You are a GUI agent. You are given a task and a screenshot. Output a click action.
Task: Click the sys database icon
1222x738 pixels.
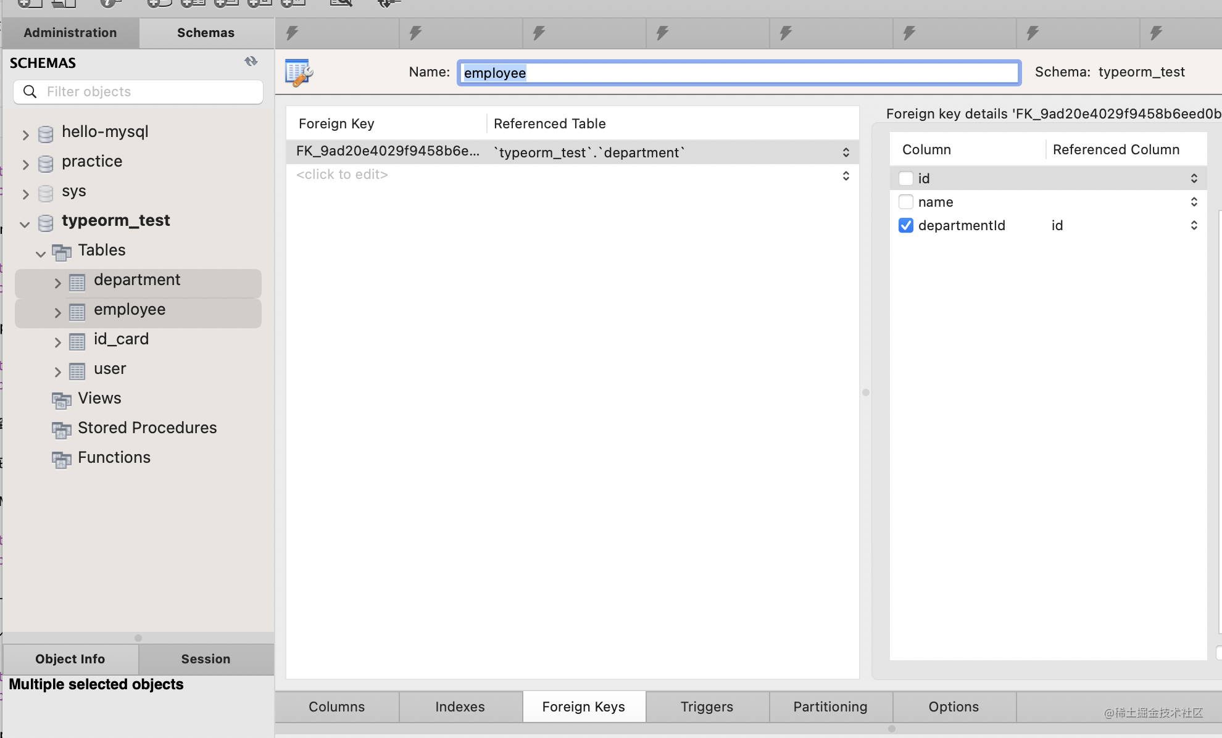[46, 193]
